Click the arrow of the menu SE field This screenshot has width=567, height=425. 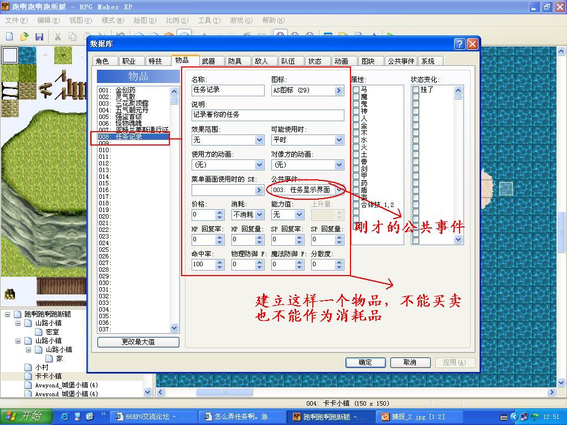tap(259, 190)
